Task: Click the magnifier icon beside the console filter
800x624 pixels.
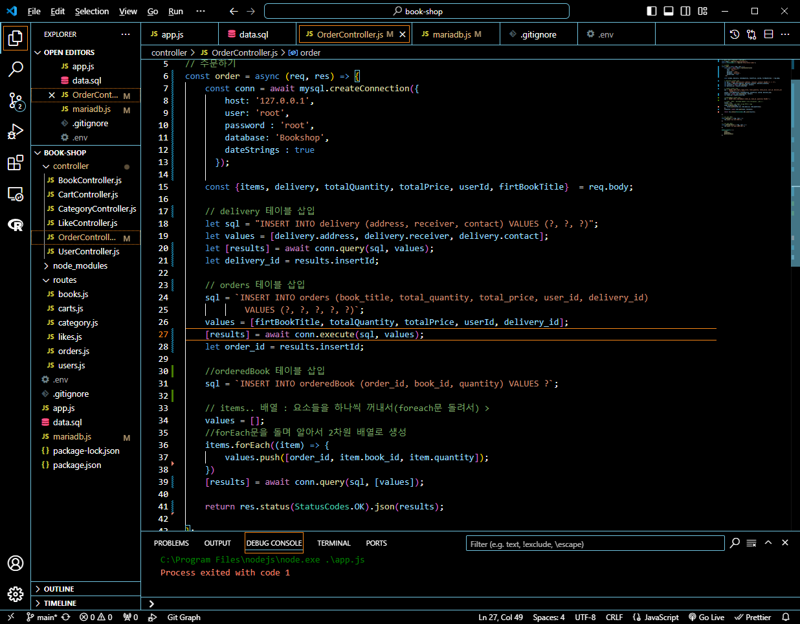Action: click(x=735, y=543)
